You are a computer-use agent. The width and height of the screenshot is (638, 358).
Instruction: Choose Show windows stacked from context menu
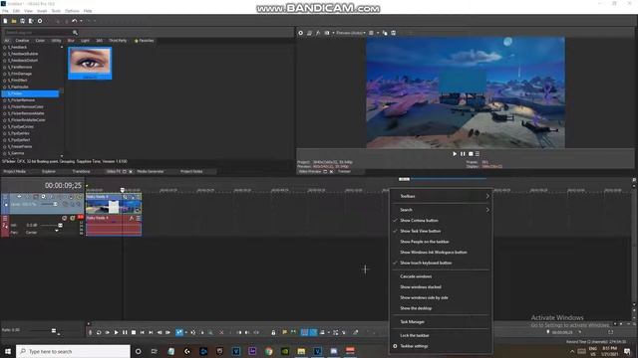(x=441, y=287)
